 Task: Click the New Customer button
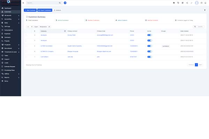click(x=30, y=10)
